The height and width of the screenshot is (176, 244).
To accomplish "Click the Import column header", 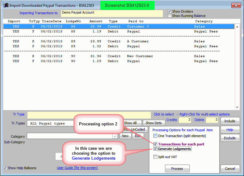I will pos(14,21).
